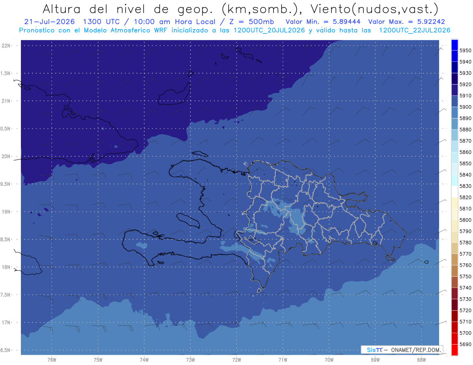Click the 5880 colorbar label
The width and height of the screenshot is (473, 365).
tap(465, 130)
